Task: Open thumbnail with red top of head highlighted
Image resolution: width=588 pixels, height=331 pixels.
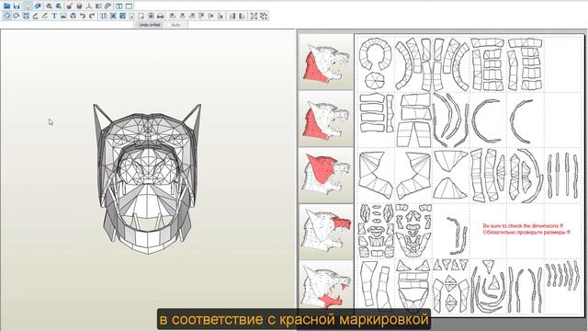Action: click(326, 175)
